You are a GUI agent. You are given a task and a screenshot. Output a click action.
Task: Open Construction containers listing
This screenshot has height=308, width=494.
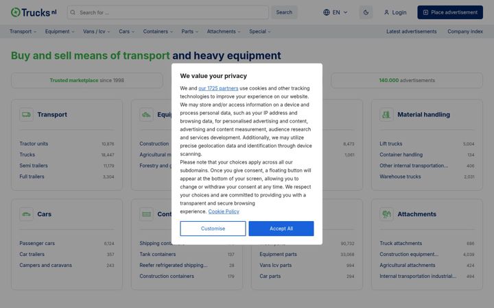167,277
